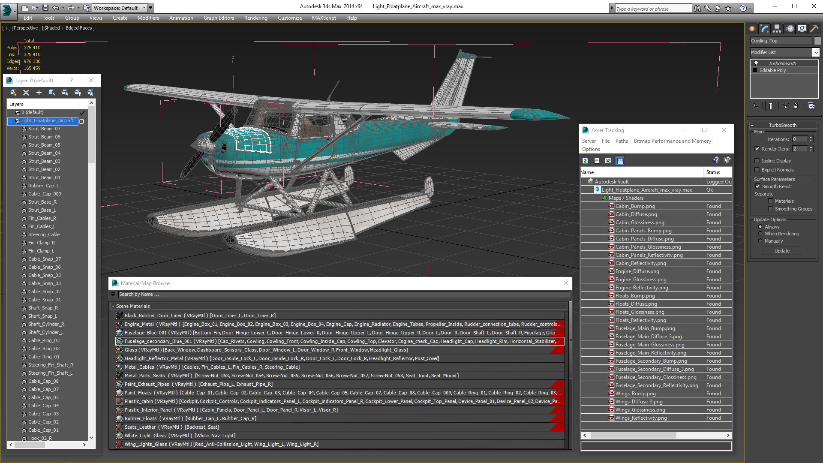Click the freeze/unfreeze all layers icon
This screenshot has width=823, height=463.
90,93
